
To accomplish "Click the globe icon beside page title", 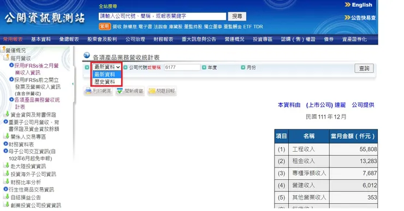I will click(x=87, y=55).
